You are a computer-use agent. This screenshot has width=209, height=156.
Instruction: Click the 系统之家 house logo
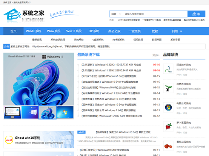[24, 16]
